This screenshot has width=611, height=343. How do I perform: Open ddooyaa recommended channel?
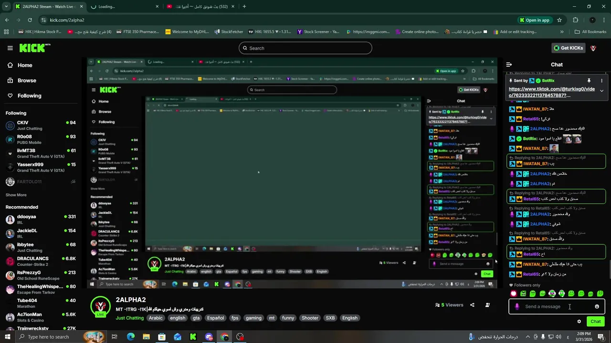click(41, 219)
